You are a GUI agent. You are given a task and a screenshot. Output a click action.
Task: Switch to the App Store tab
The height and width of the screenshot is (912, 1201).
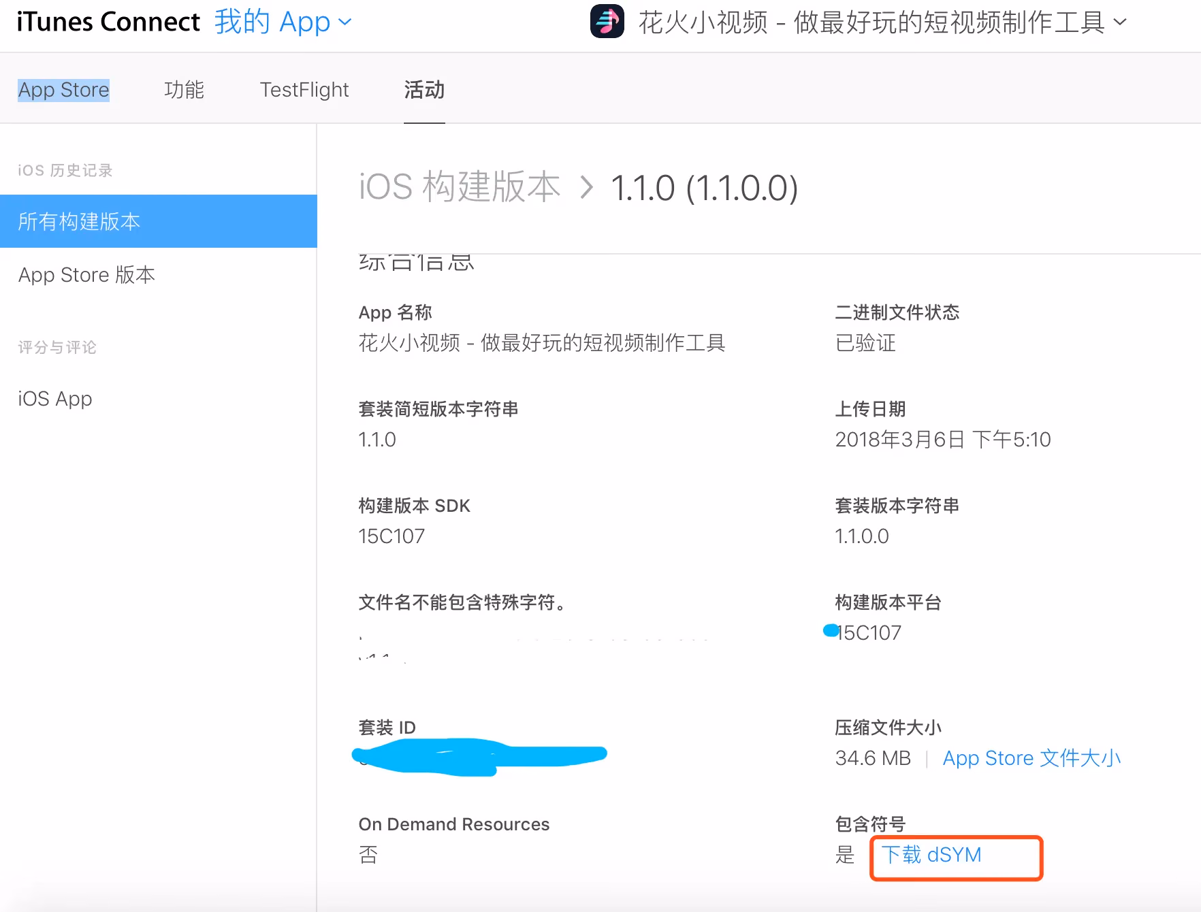[x=63, y=90]
